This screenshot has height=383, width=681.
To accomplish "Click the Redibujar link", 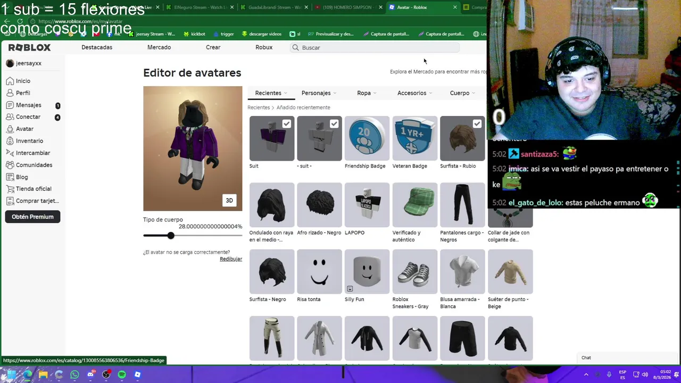I will pyautogui.click(x=231, y=259).
